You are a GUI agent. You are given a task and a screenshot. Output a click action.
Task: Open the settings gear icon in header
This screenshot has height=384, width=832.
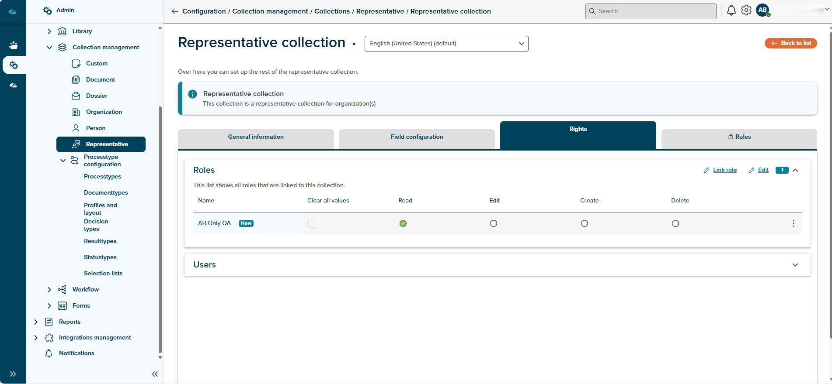click(746, 10)
